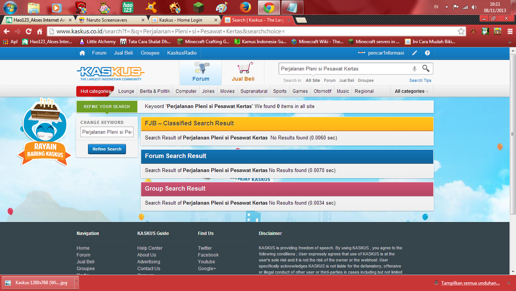Viewport: 516px width, 291px height.
Task: Click the network signal tray icon
Action: click(x=465, y=7)
